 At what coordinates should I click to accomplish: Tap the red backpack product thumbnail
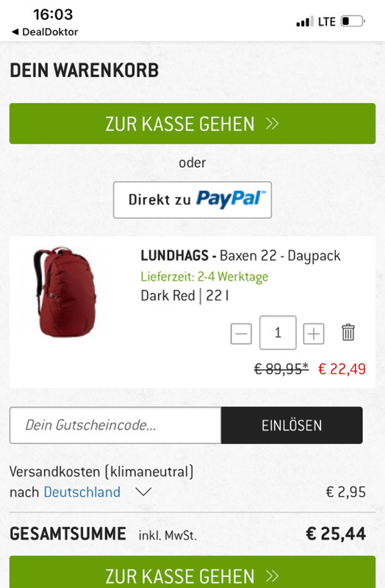[x=65, y=292]
